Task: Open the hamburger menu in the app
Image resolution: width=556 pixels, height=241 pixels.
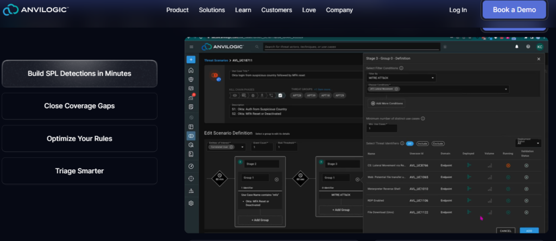Action: coord(192,47)
